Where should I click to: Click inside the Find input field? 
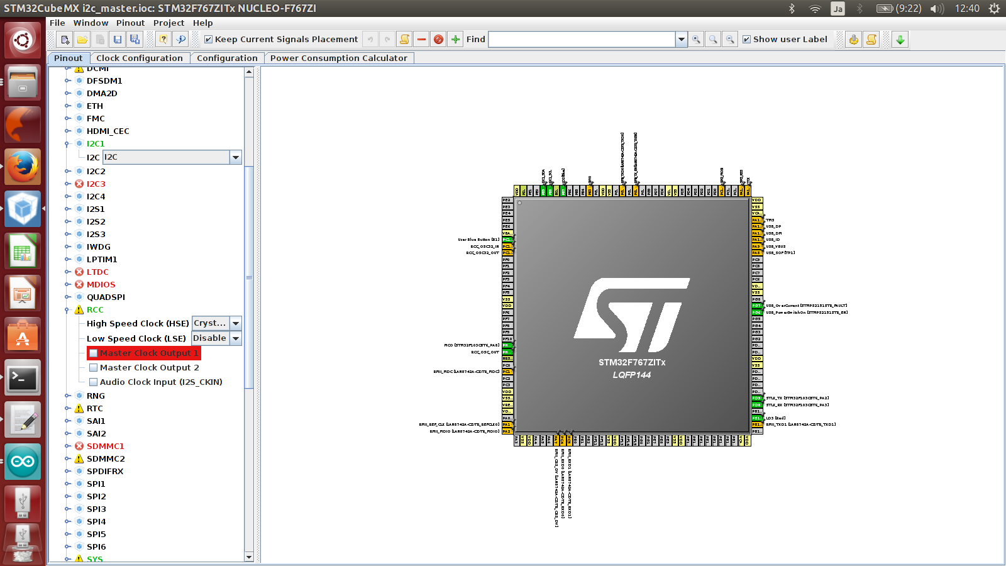(x=582, y=40)
